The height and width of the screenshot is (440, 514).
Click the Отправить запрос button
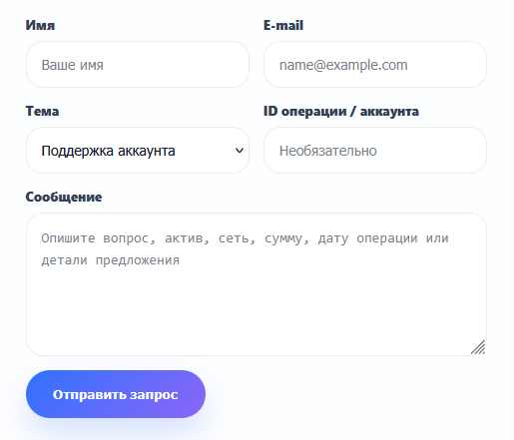[116, 394]
